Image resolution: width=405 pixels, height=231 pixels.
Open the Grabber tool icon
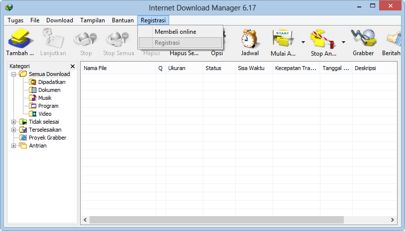coord(363,39)
